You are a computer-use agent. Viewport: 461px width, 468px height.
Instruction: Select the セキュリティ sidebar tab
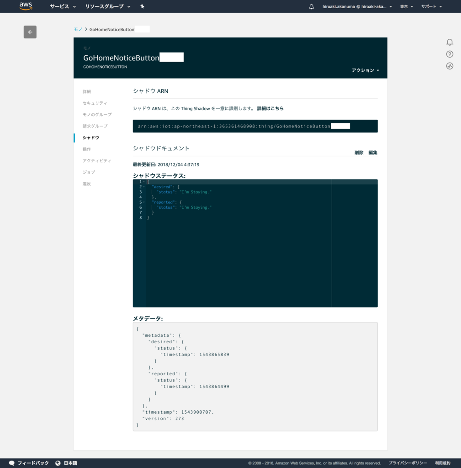point(95,103)
